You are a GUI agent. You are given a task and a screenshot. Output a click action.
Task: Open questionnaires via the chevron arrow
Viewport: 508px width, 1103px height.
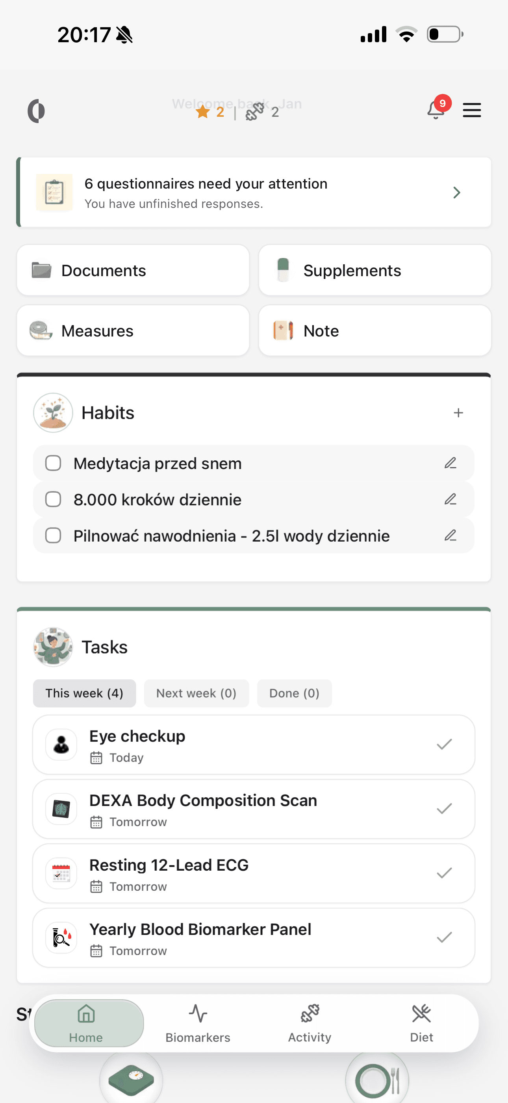point(456,193)
